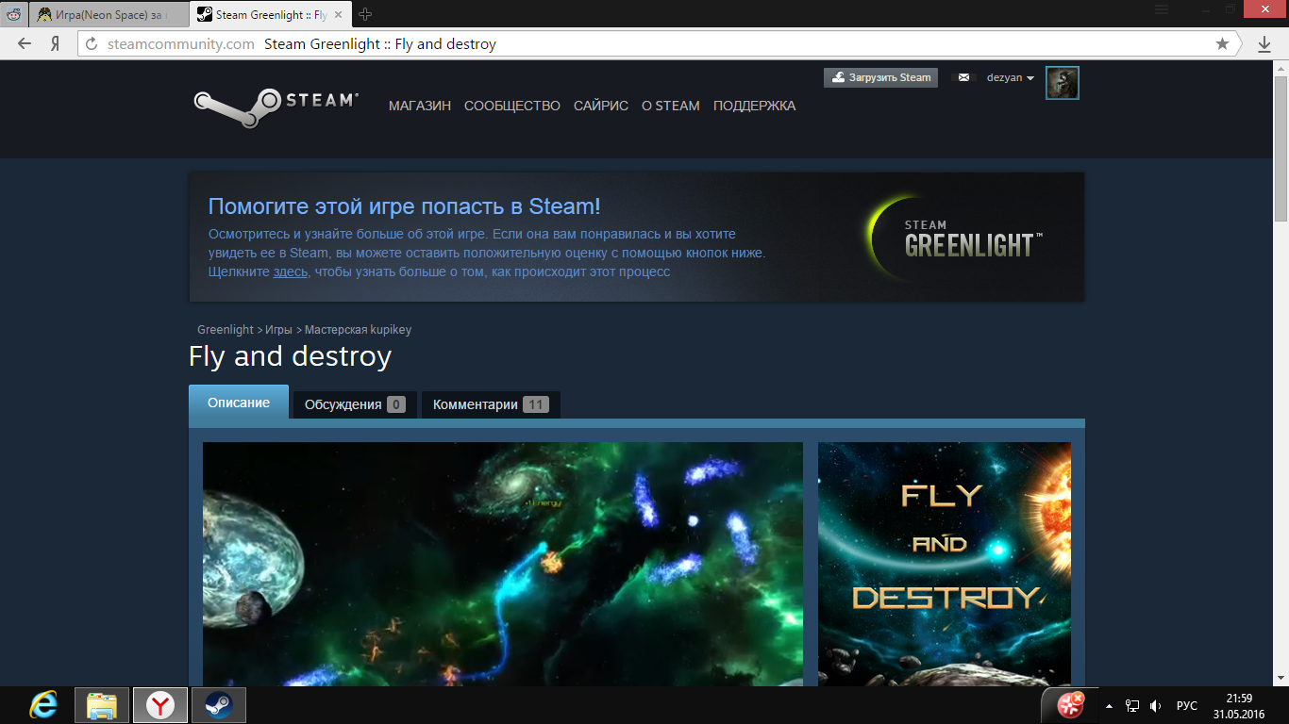The height and width of the screenshot is (724, 1289).
Task: Click the Загрузить Steam button
Action: tap(880, 77)
